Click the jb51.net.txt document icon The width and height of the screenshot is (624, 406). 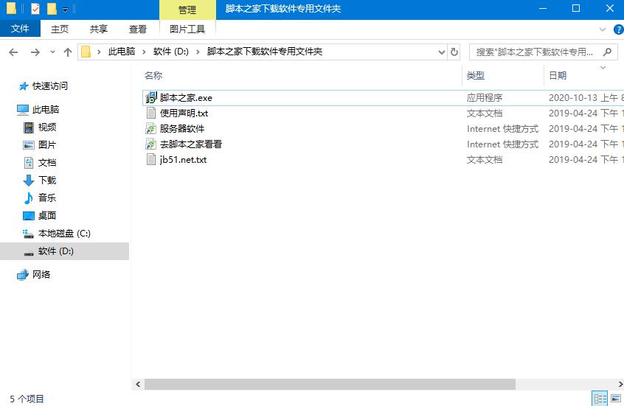(x=151, y=159)
